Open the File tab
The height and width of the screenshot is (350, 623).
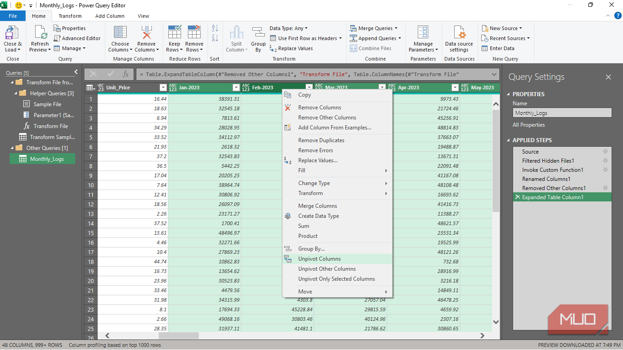tap(13, 16)
